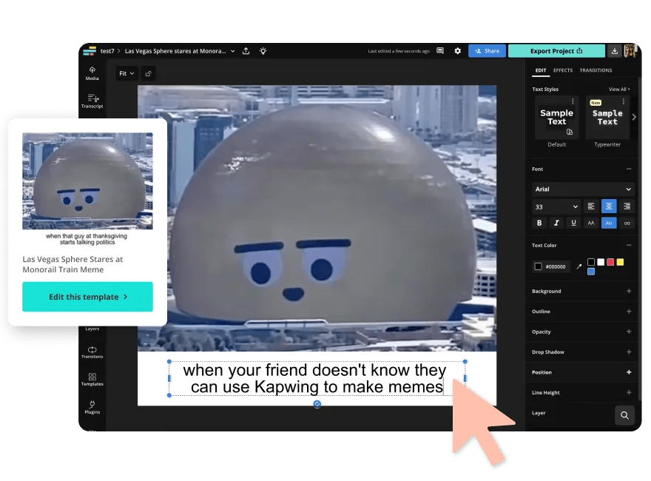Click the search magnifier button
The height and width of the screenshot is (481, 651).
[624, 415]
